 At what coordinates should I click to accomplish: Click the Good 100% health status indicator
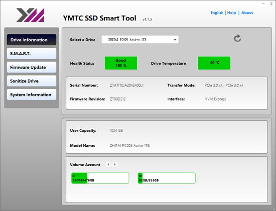(x=121, y=63)
